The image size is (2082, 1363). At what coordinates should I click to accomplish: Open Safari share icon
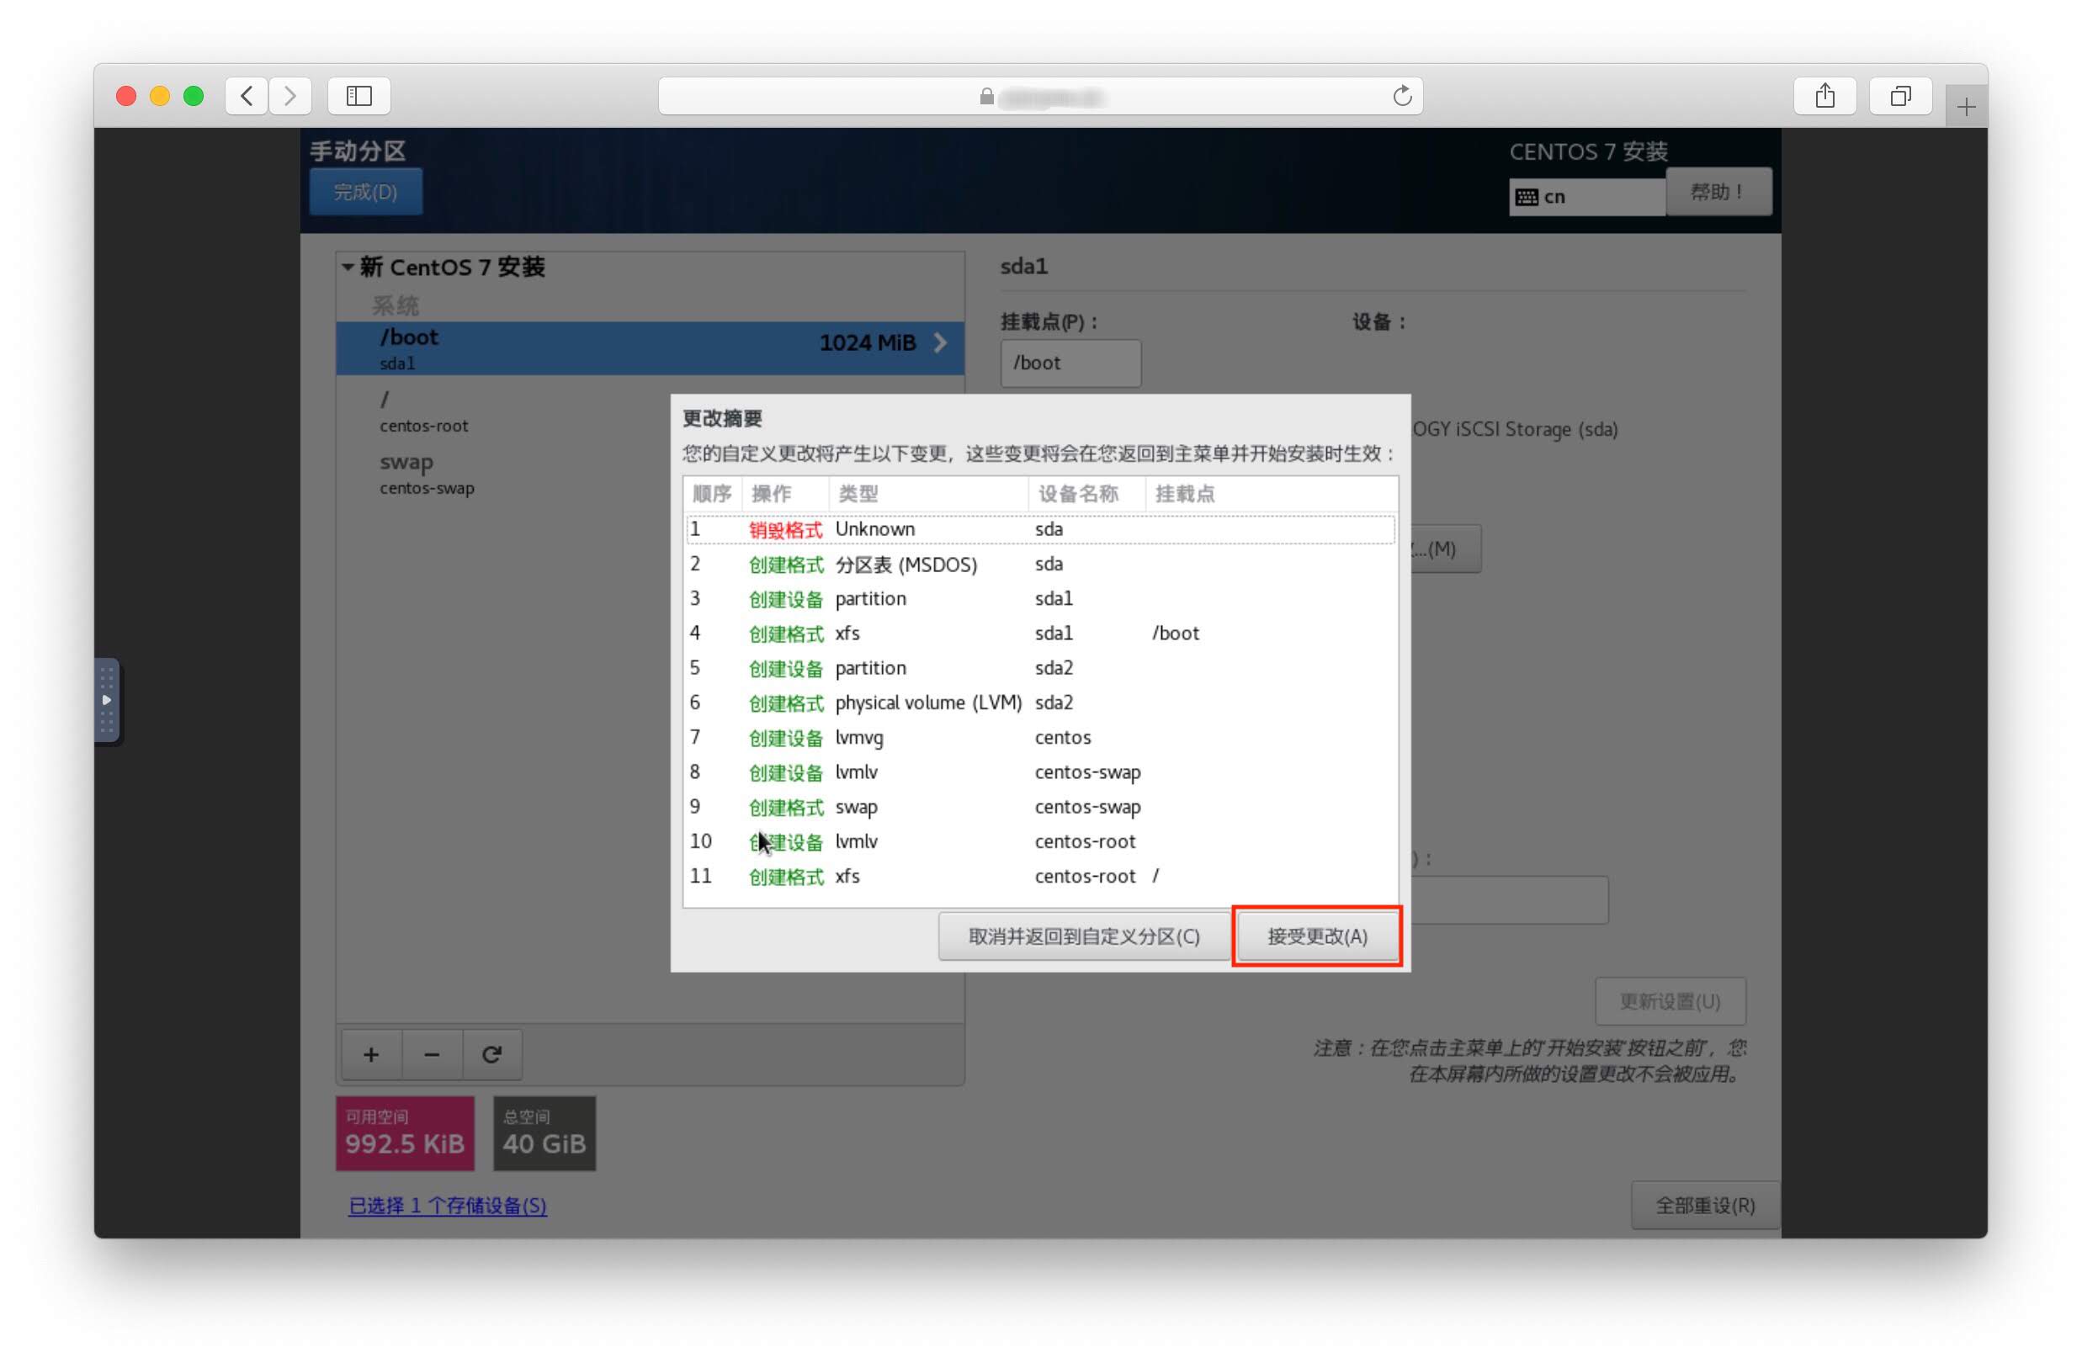(1824, 95)
